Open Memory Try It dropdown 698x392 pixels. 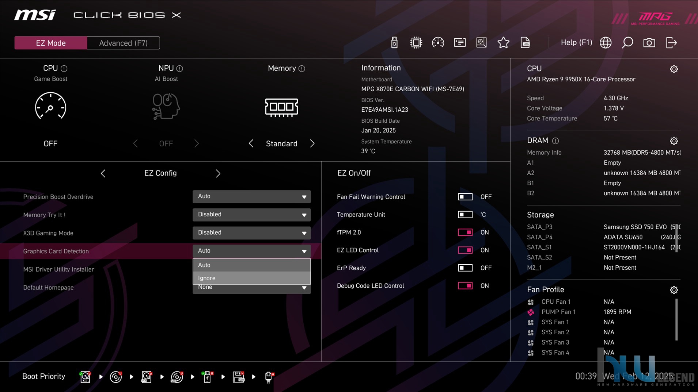click(x=251, y=215)
